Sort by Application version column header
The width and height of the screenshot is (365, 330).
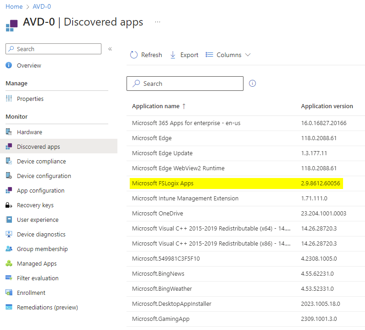click(327, 106)
